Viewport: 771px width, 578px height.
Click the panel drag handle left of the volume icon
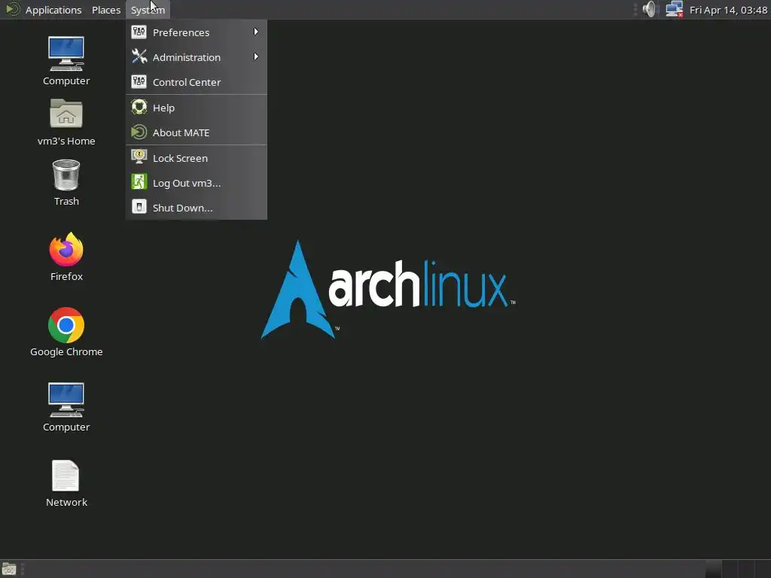(635, 9)
